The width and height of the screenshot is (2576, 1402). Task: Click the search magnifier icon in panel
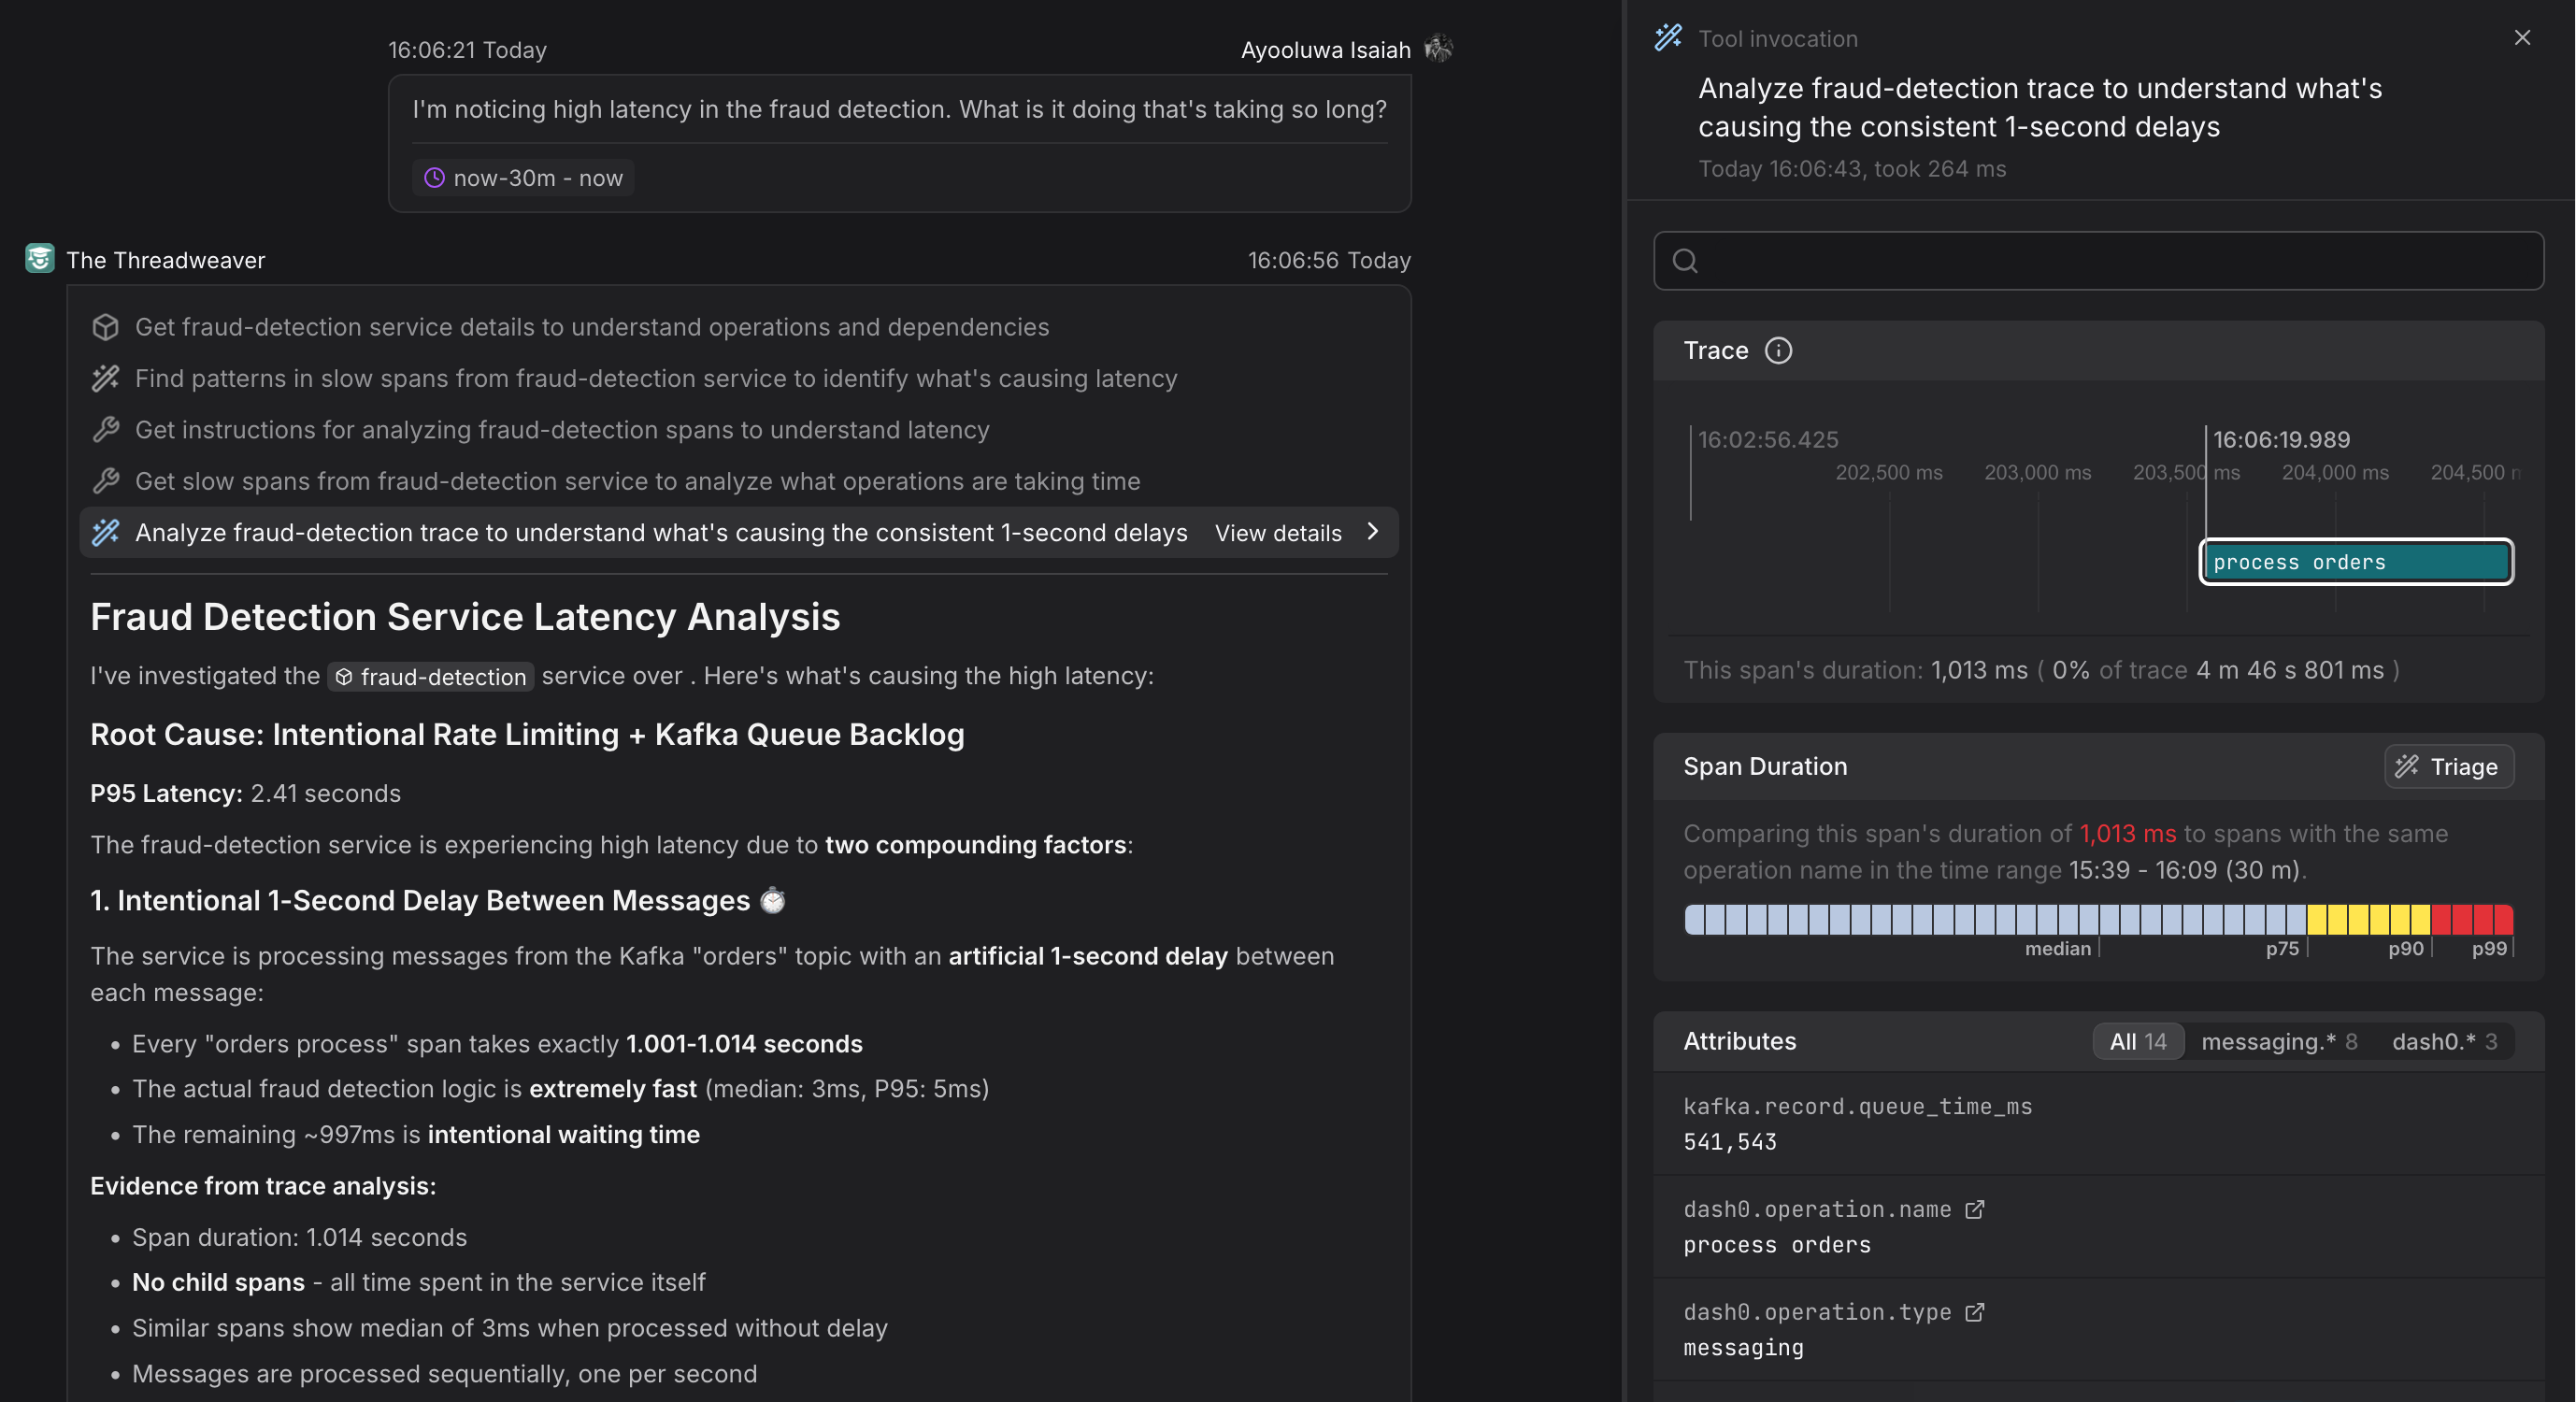tap(1685, 261)
